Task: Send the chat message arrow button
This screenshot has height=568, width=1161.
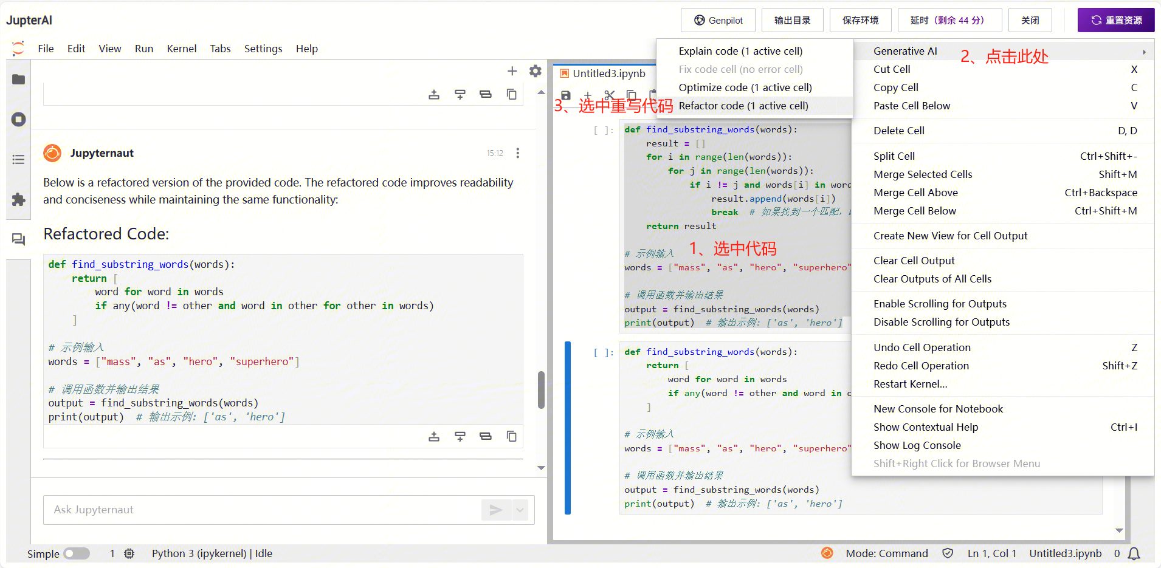Action: click(497, 510)
